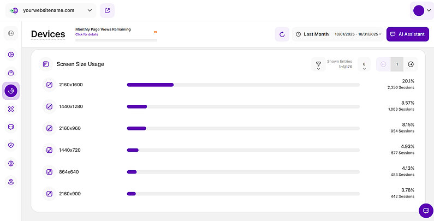The image size is (434, 221).
Task: Click the floating chat support button
Action: pos(425,211)
